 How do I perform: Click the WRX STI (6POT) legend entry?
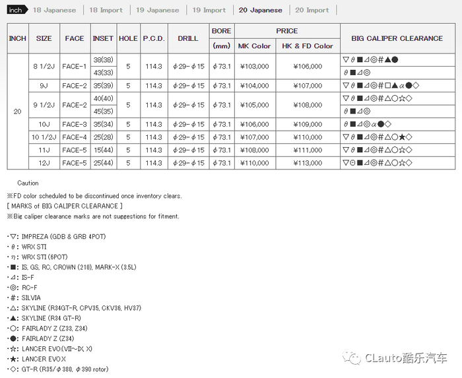tap(39, 257)
